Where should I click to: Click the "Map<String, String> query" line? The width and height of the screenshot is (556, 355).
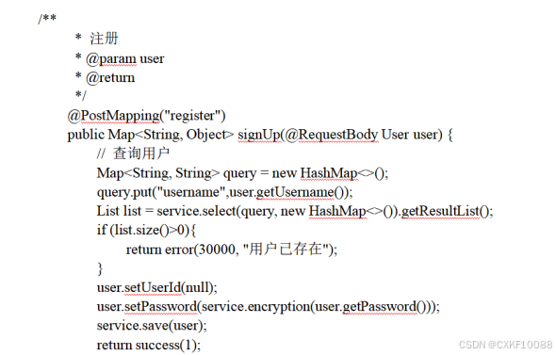pos(242,173)
